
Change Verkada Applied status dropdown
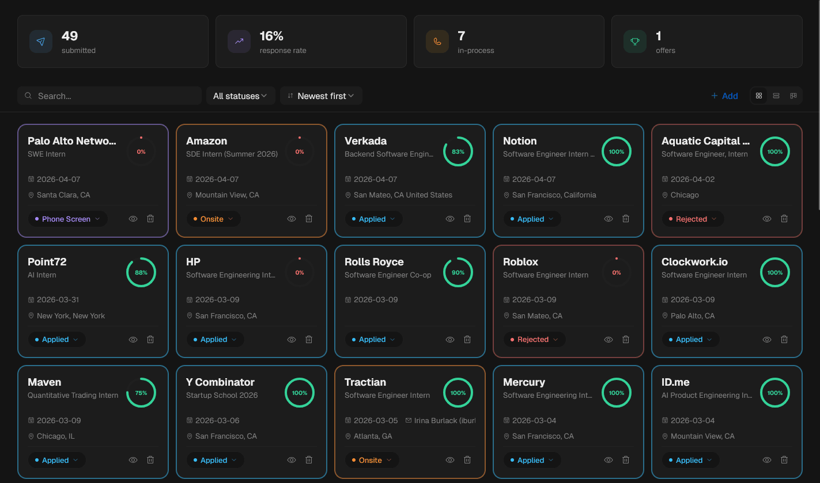coord(374,219)
